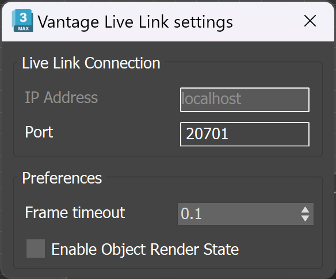Click the empty right side of localhost field
Image resolution: width=336 pixels, height=279 pixels.
pos(276,100)
